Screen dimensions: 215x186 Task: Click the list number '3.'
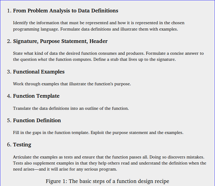pos(9,72)
